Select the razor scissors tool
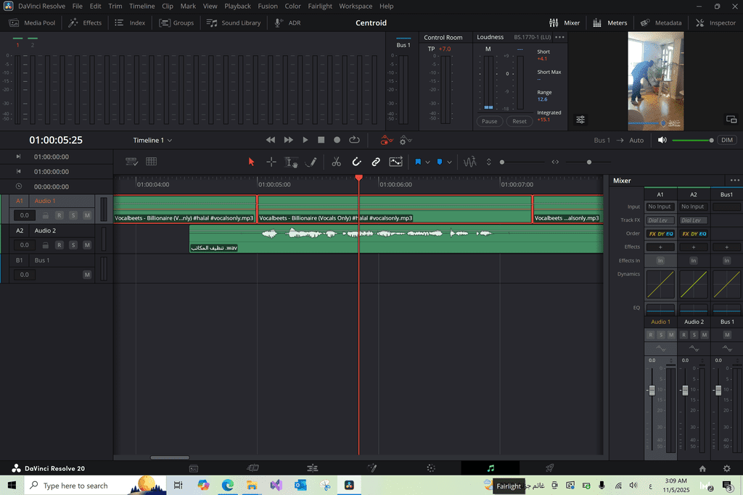This screenshot has height=495, width=743. coord(336,162)
